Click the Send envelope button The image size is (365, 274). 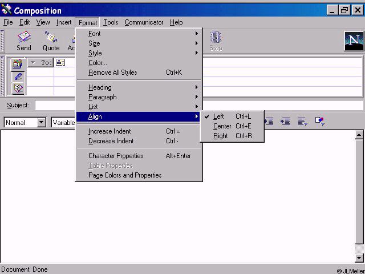click(x=24, y=41)
